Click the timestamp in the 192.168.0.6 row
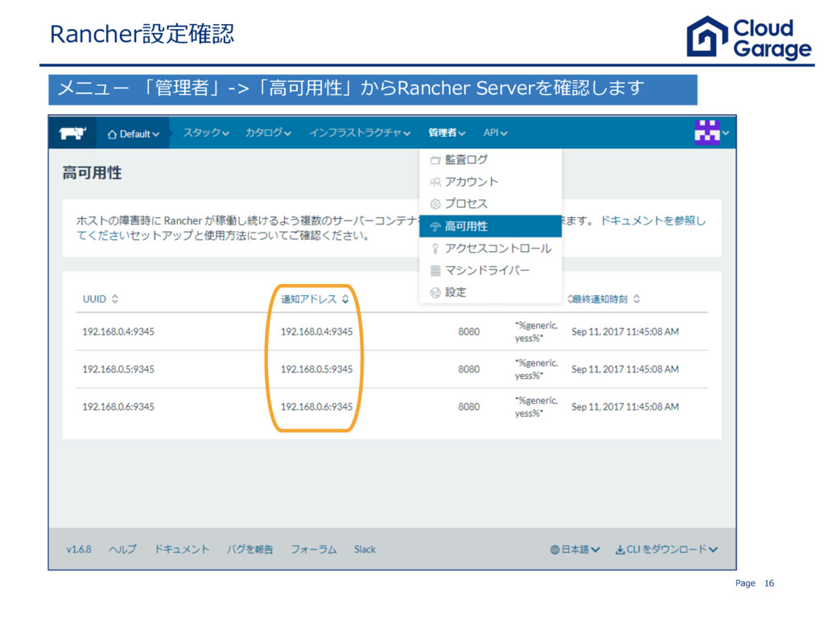Viewport: 824px width, 618px height. pos(625,406)
